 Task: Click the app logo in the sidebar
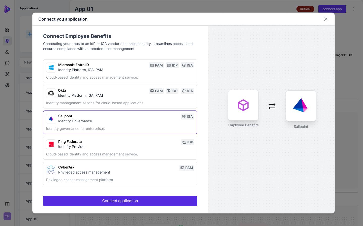[x=7, y=9]
